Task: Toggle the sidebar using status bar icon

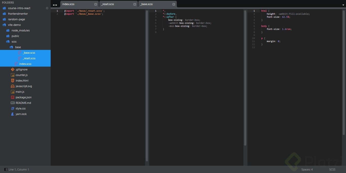Action: pos(6,169)
